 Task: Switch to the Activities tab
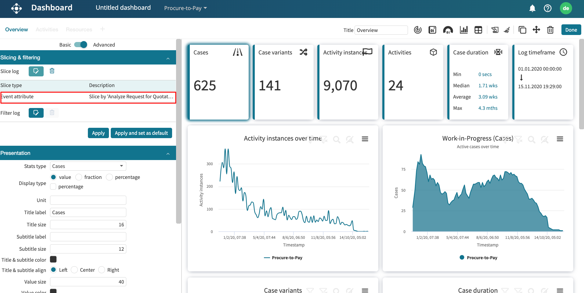coord(47,30)
